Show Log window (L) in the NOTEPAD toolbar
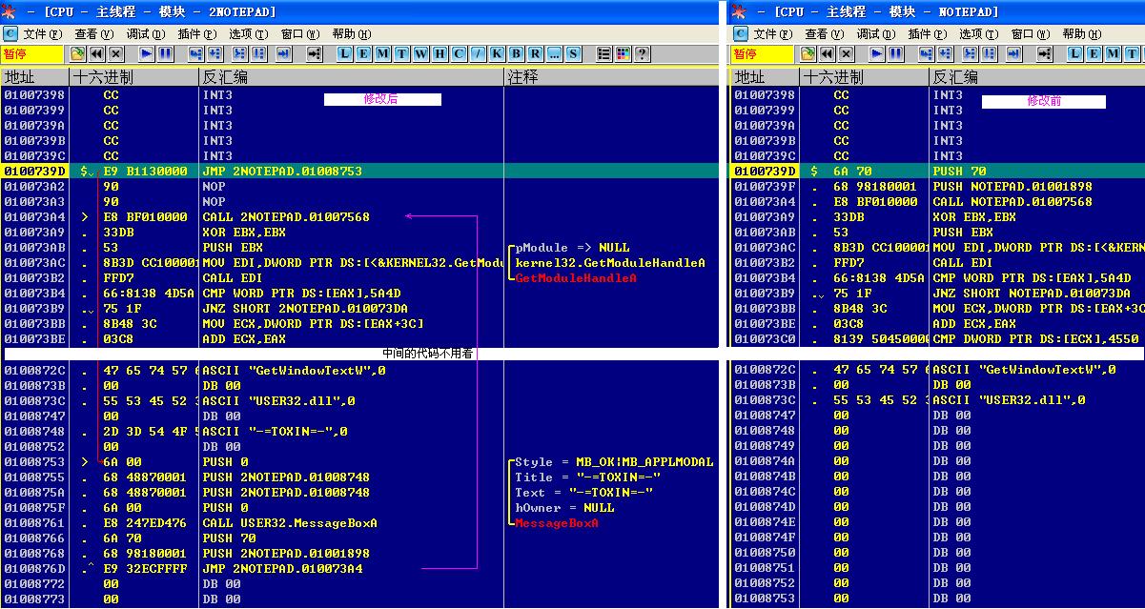This screenshot has height=609, width=1145. pos(1074,54)
